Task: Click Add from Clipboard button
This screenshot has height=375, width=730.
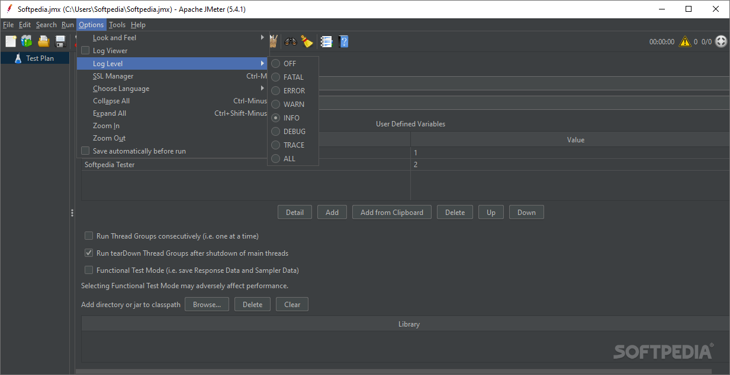Action: tap(392, 213)
